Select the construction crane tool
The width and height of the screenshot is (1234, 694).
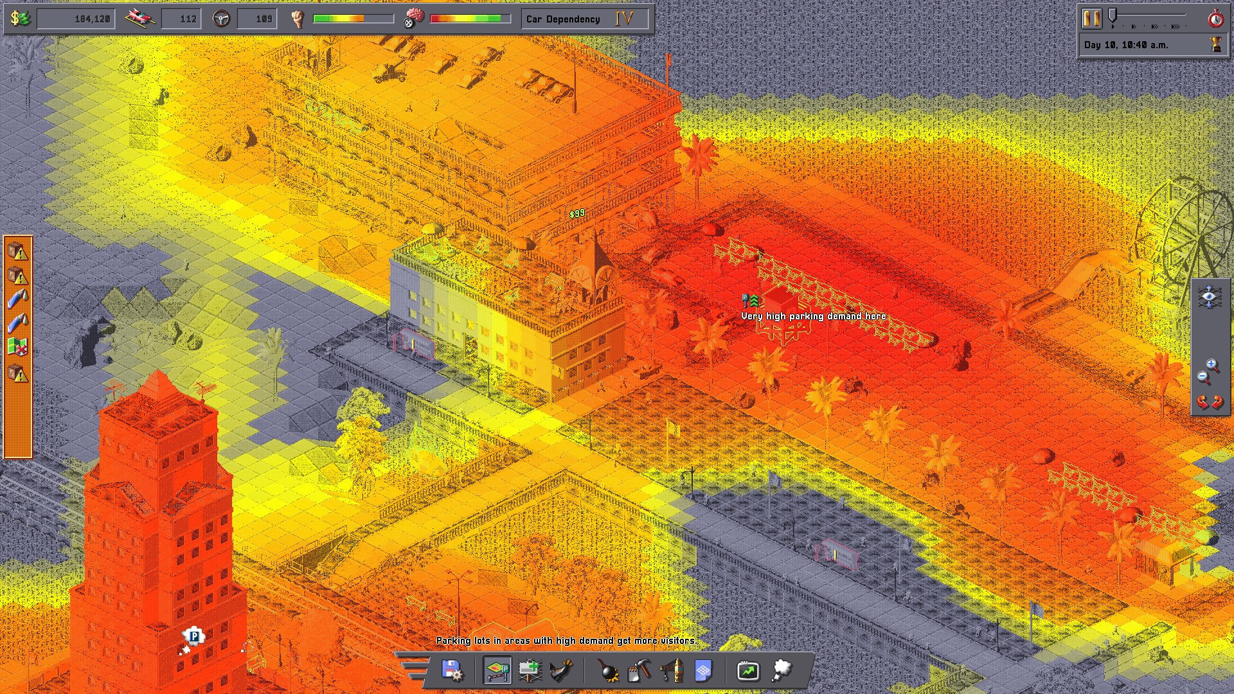point(672,670)
